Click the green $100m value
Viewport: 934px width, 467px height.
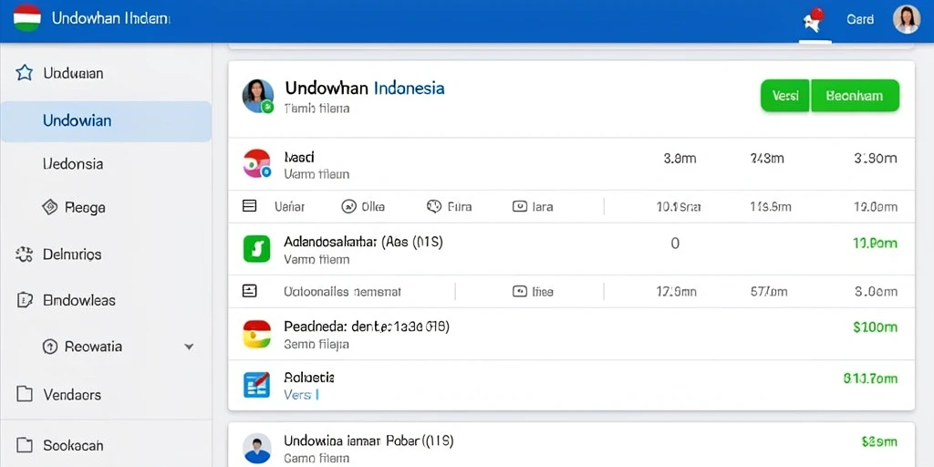[x=875, y=327]
